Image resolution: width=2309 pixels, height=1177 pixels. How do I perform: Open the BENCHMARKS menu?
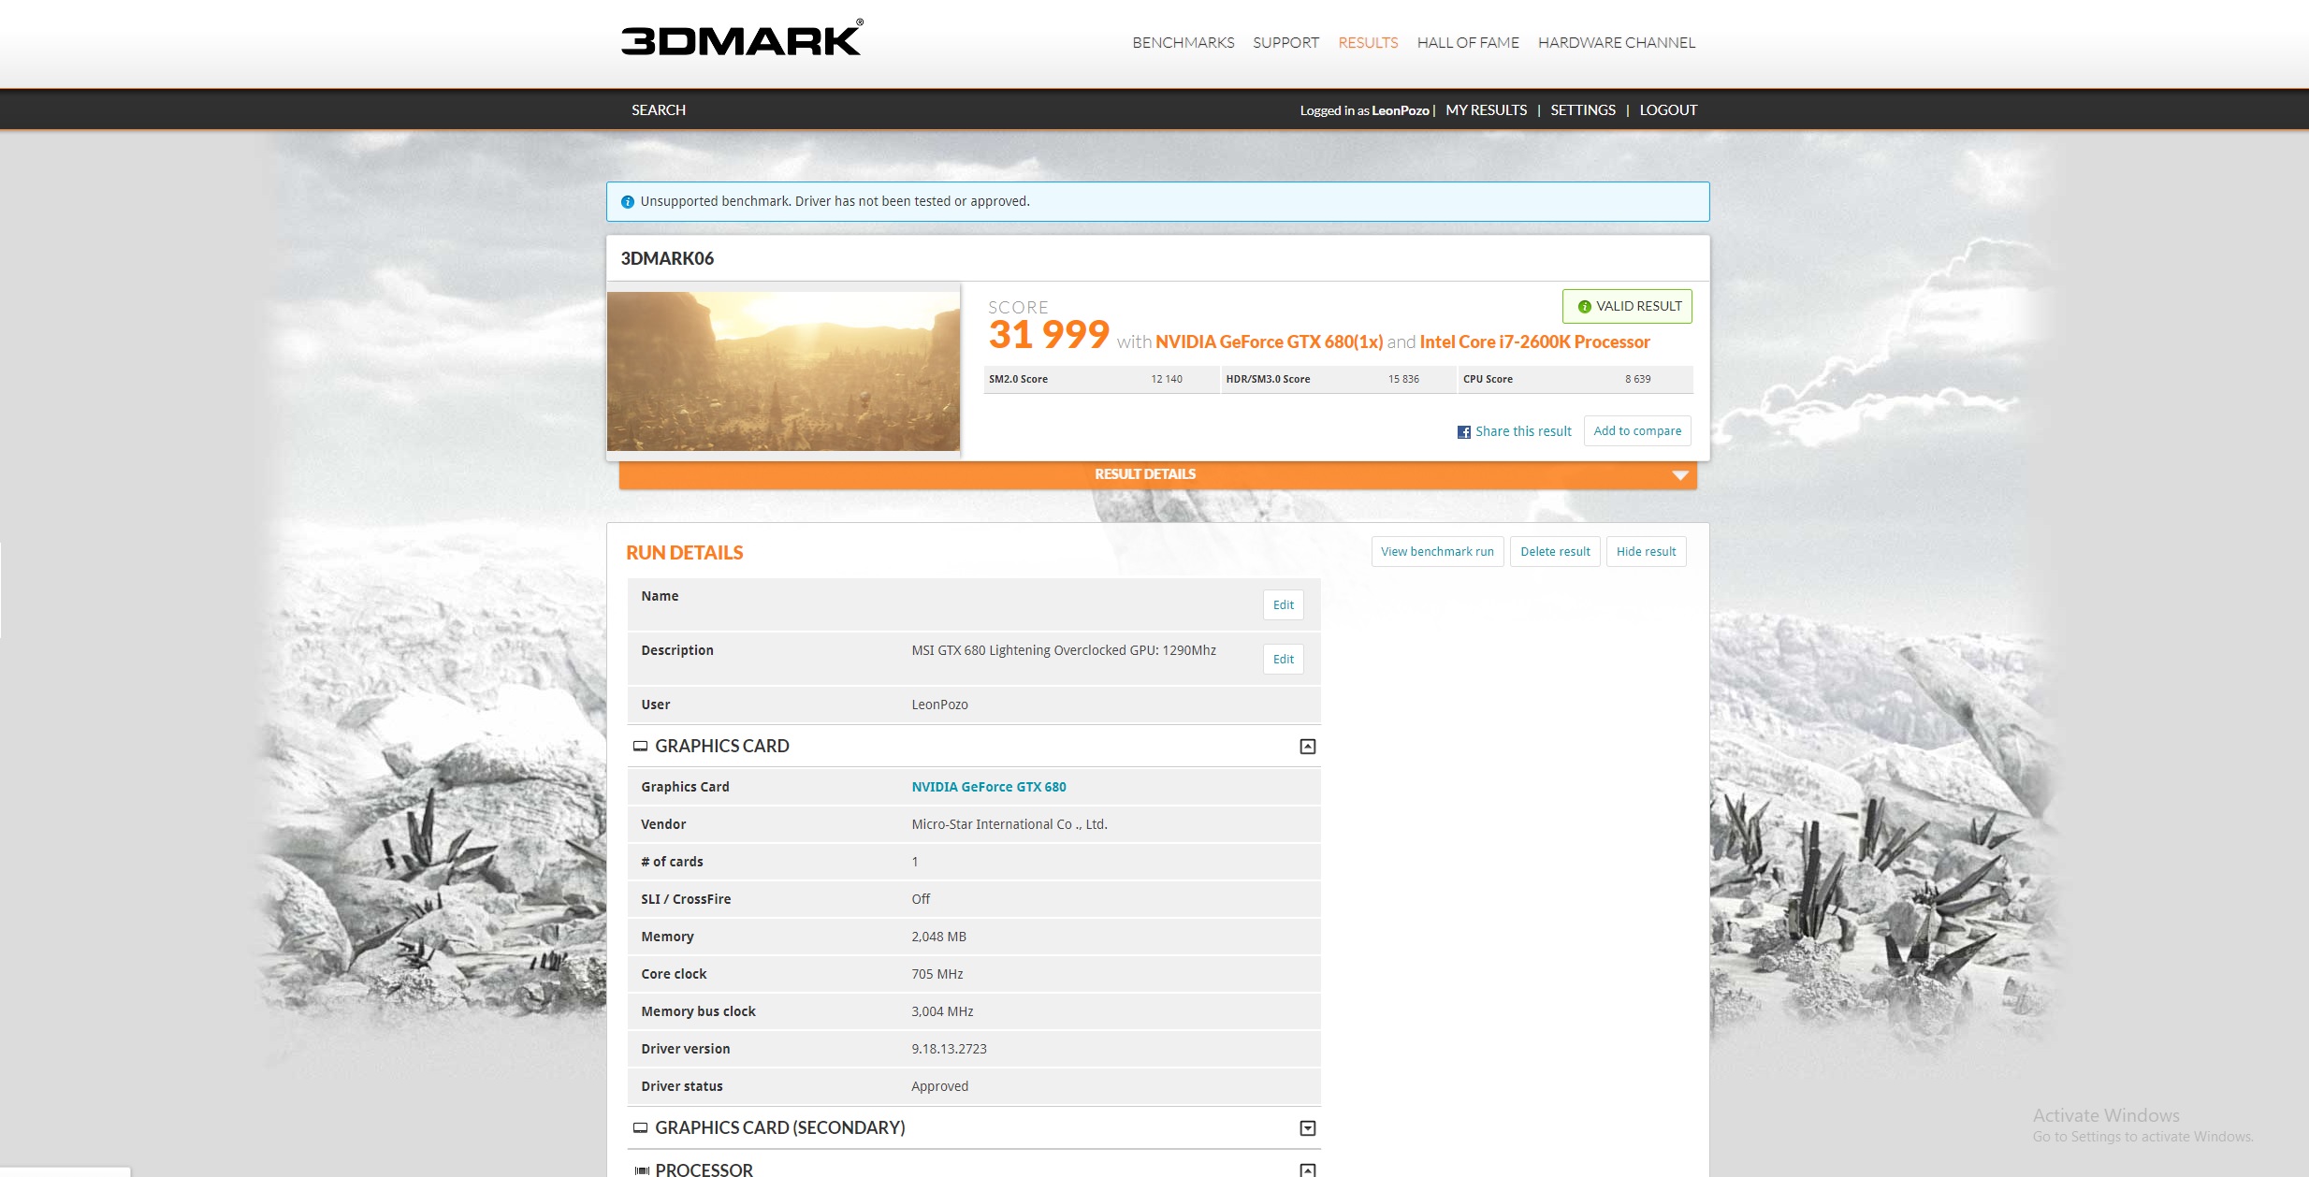(1183, 43)
